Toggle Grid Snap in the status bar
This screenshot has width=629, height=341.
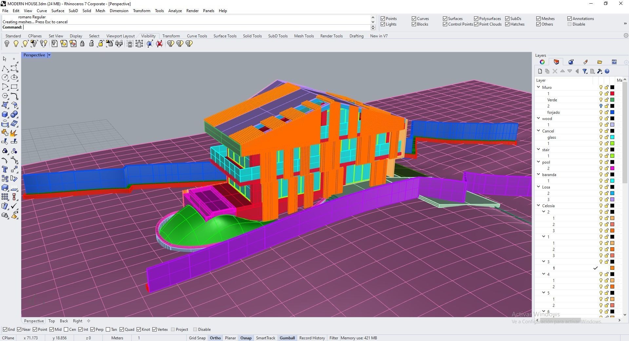(x=197, y=338)
